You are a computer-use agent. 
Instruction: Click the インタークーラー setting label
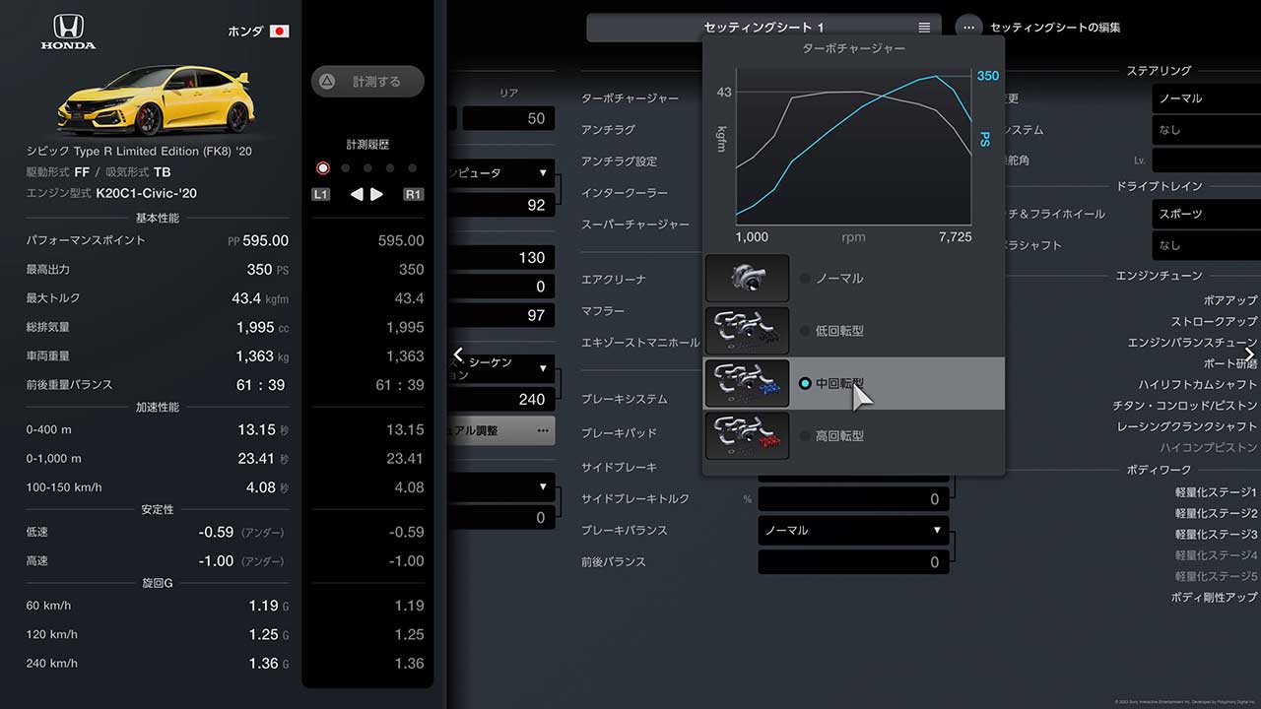click(625, 193)
